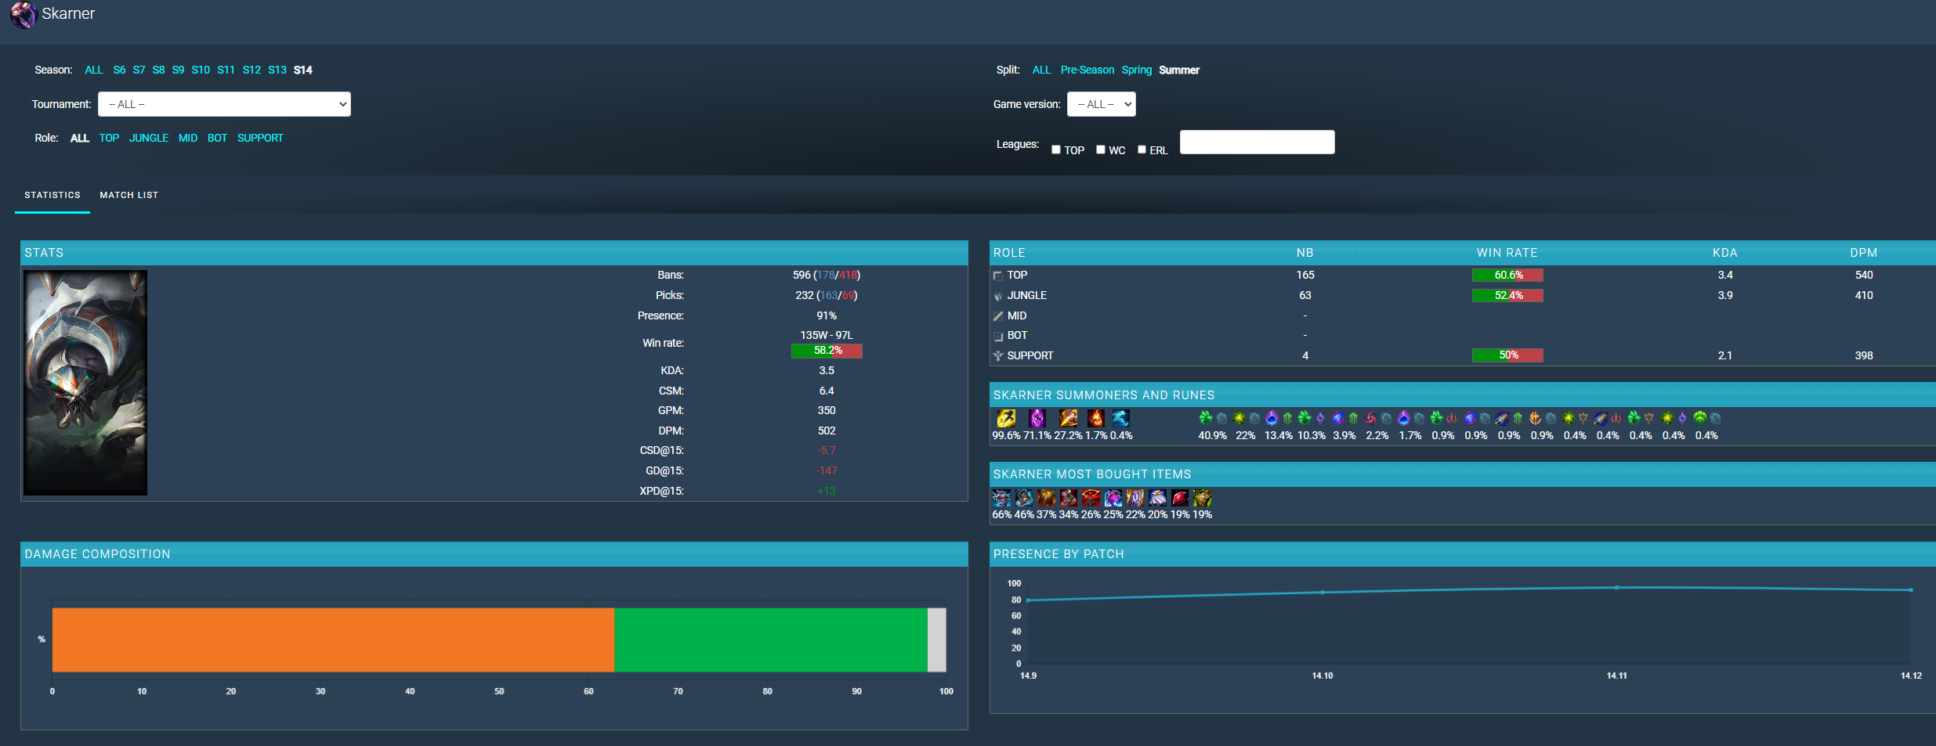Click the green Grasp rune icon above 40.9%

point(1205,418)
